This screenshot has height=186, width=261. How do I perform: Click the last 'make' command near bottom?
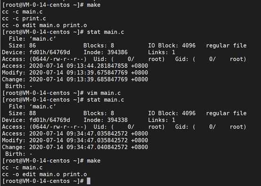tap(94, 161)
